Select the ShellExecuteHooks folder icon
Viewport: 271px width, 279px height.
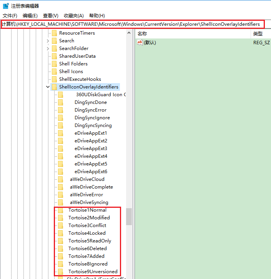point(54,79)
